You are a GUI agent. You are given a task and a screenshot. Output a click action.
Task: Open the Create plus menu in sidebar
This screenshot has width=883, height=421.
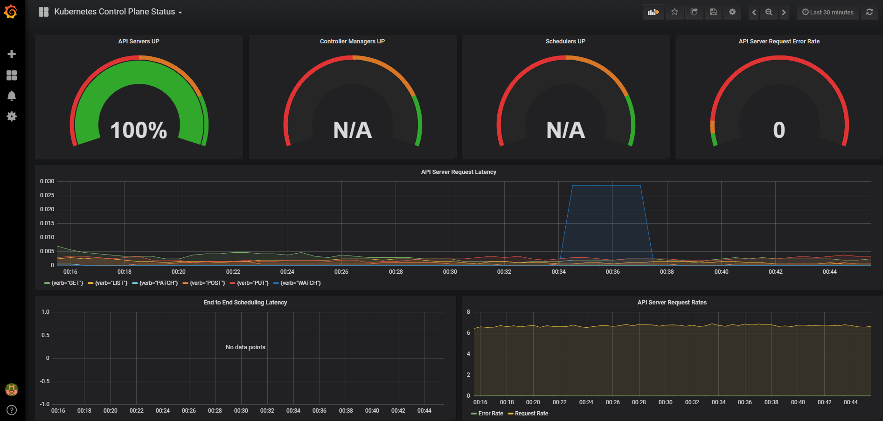click(x=12, y=54)
